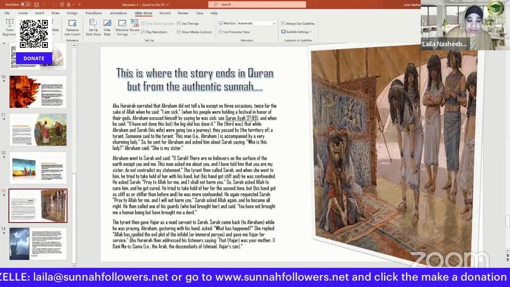Image resolution: width=510 pixels, height=287 pixels.
Task: Select slide 13 thumbnail
Action: pyautogui.click(x=38, y=206)
